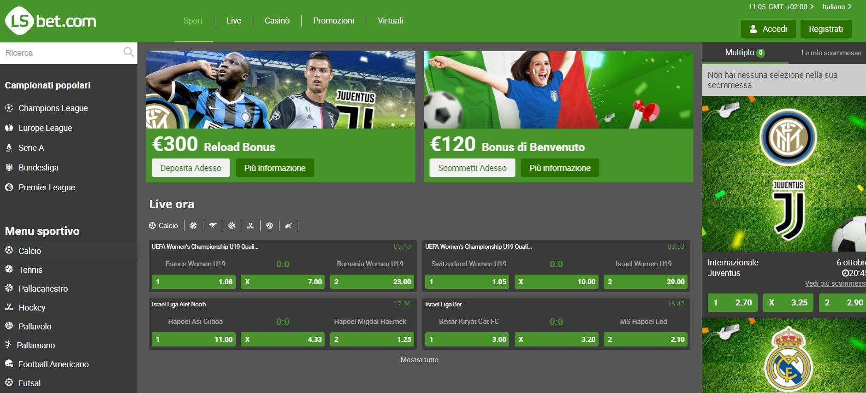Click the Tennis ball icon in Menu sportivo

click(x=9, y=270)
